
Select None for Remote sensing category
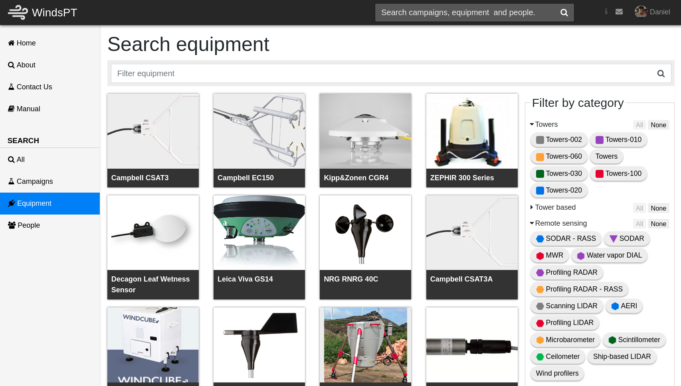pyautogui.click(x=658, y=224)
